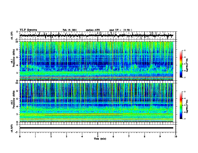
Task: Click the "-3" label on ch.1 color bar
Action: (184, 50)
